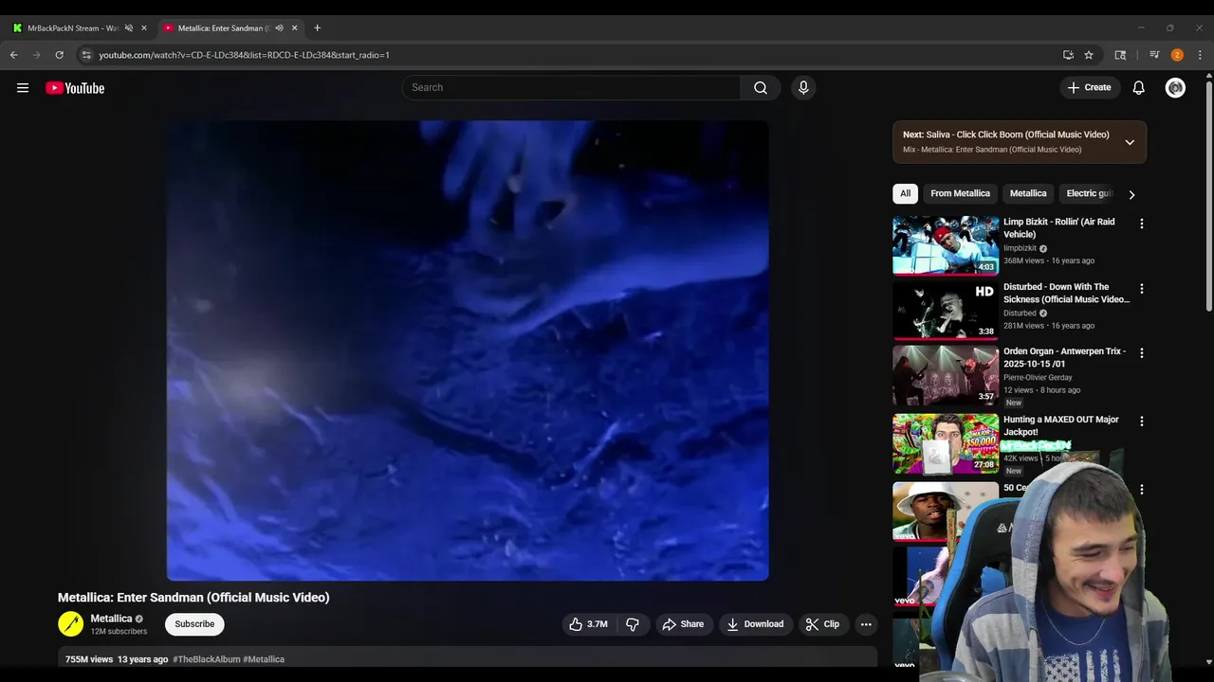Select the All filter chip

[906, 193]
